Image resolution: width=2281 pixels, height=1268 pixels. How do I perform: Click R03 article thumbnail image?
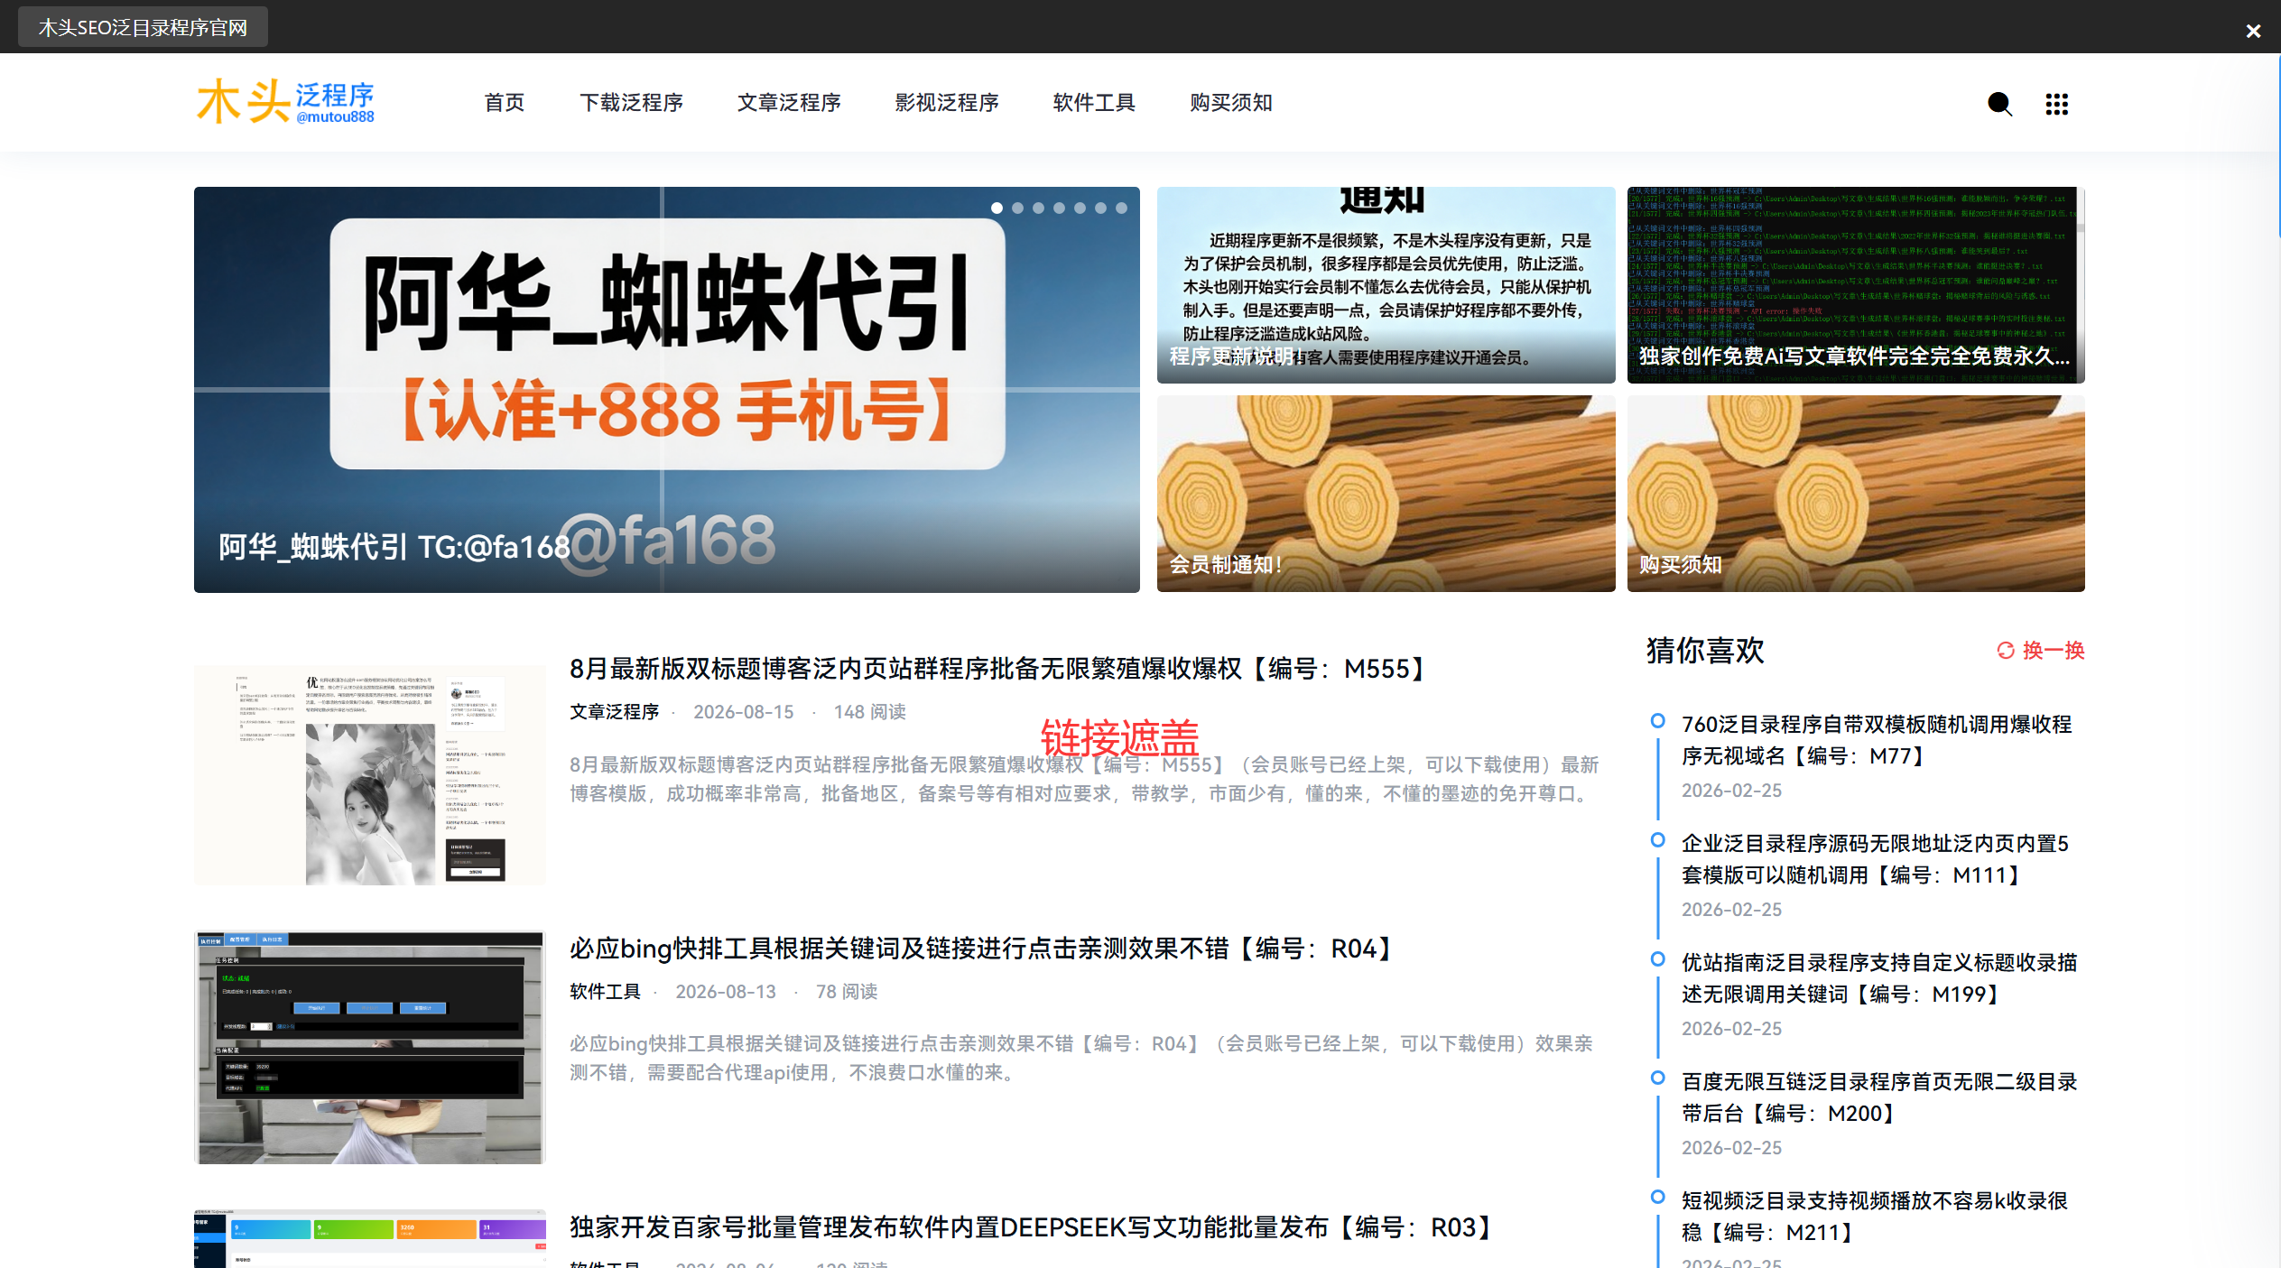pyautogui.click(x=370, y=1238)
